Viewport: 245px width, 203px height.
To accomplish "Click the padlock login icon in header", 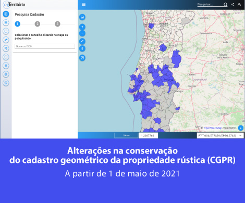I will click(x=239, y=5).
